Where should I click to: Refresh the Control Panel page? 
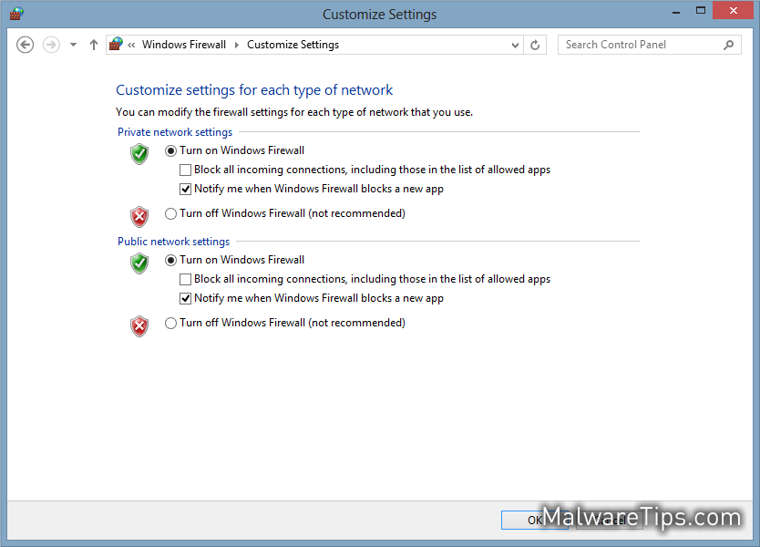pyautogui.click(x=535, y=45)
